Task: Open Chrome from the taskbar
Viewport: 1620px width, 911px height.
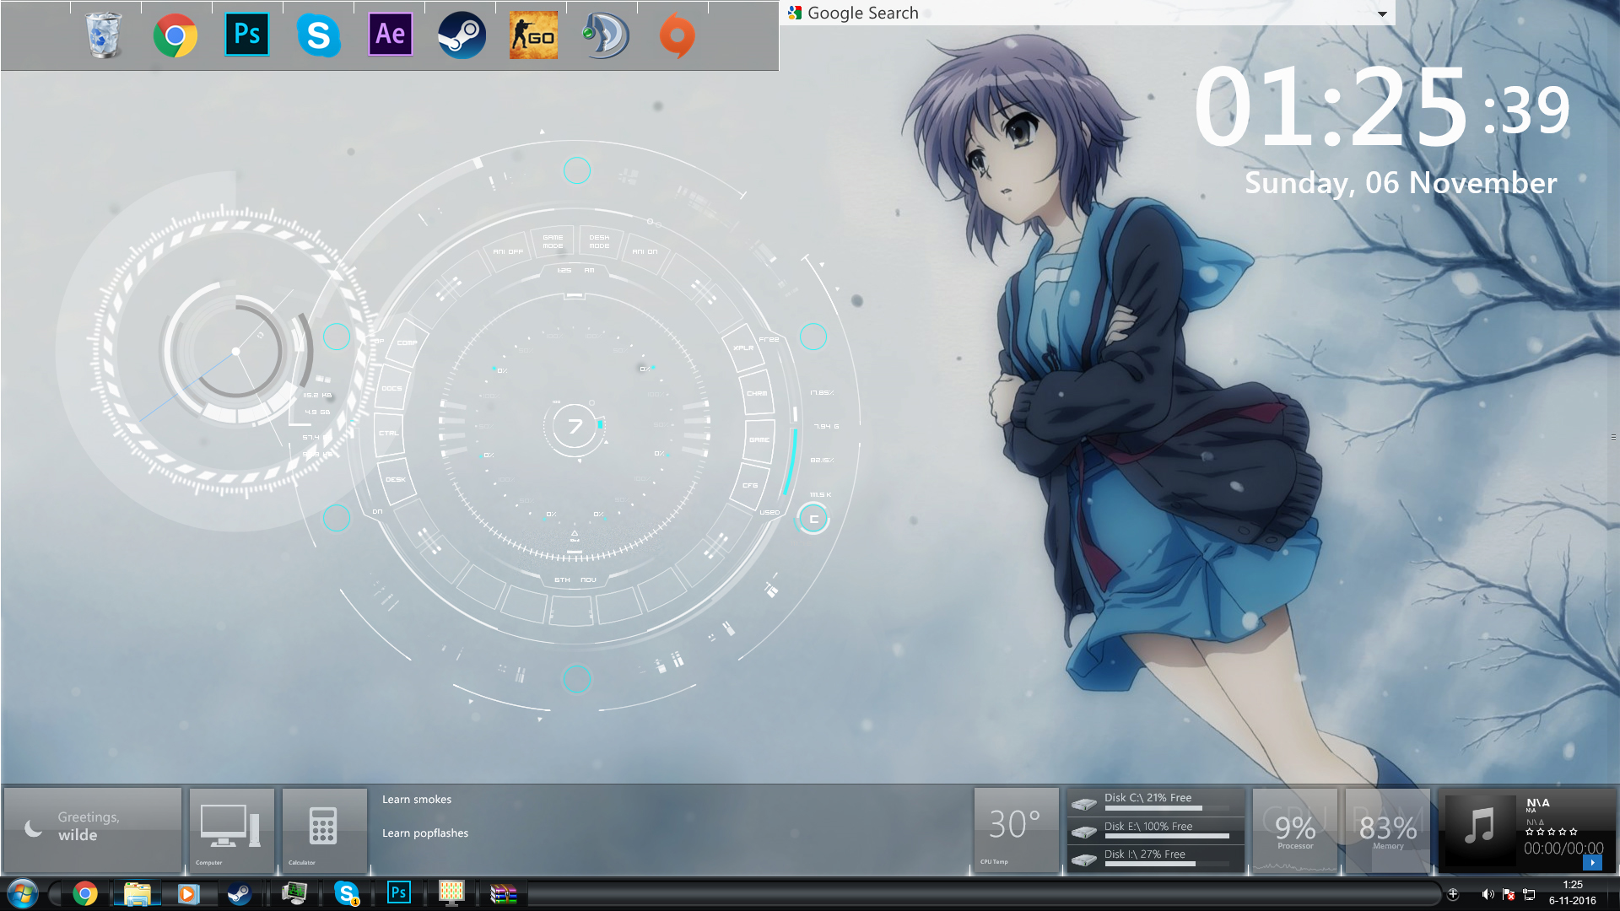Action: (x=84, y=893)
